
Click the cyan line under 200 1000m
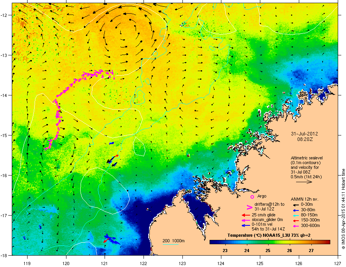[171, 244]
